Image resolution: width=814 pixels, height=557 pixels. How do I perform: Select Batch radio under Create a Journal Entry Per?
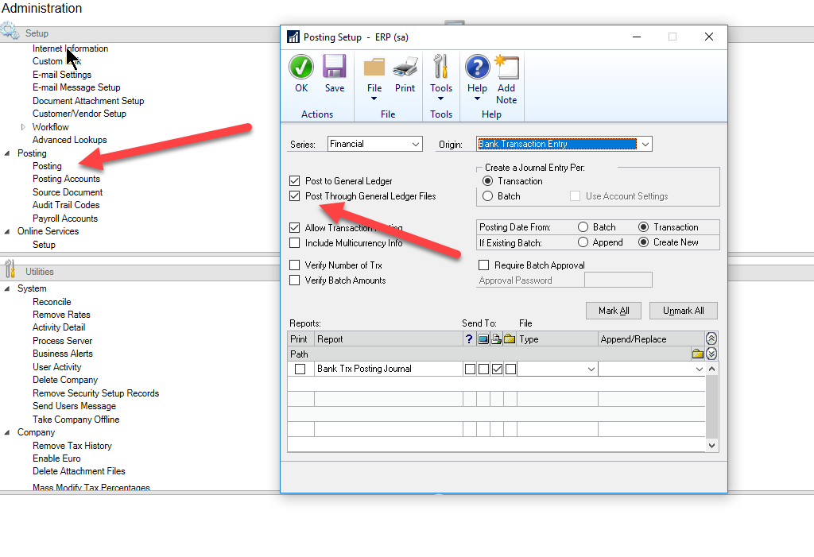click(488, 196)
